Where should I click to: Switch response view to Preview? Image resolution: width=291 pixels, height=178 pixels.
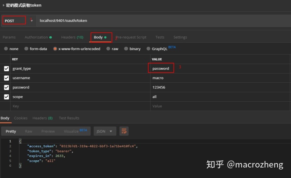48,131
